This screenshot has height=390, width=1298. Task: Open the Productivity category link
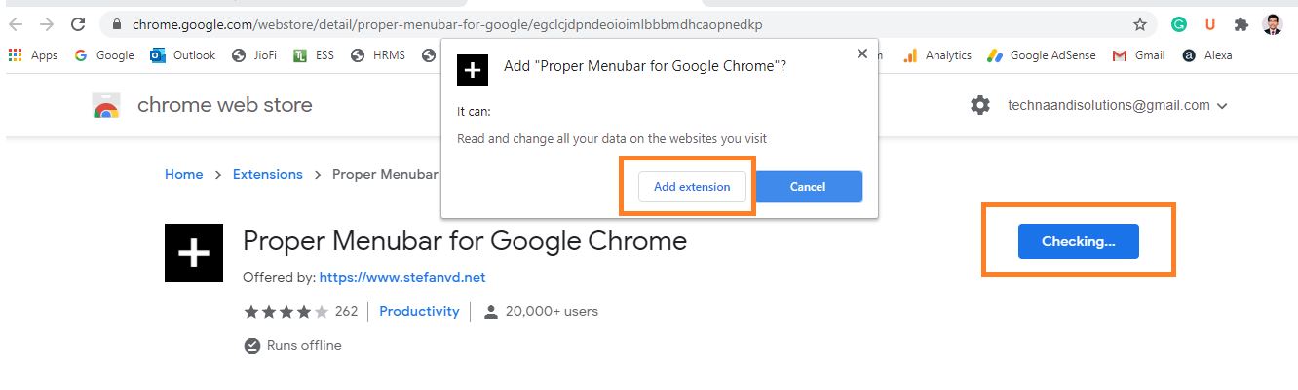(x=419, y=311)
